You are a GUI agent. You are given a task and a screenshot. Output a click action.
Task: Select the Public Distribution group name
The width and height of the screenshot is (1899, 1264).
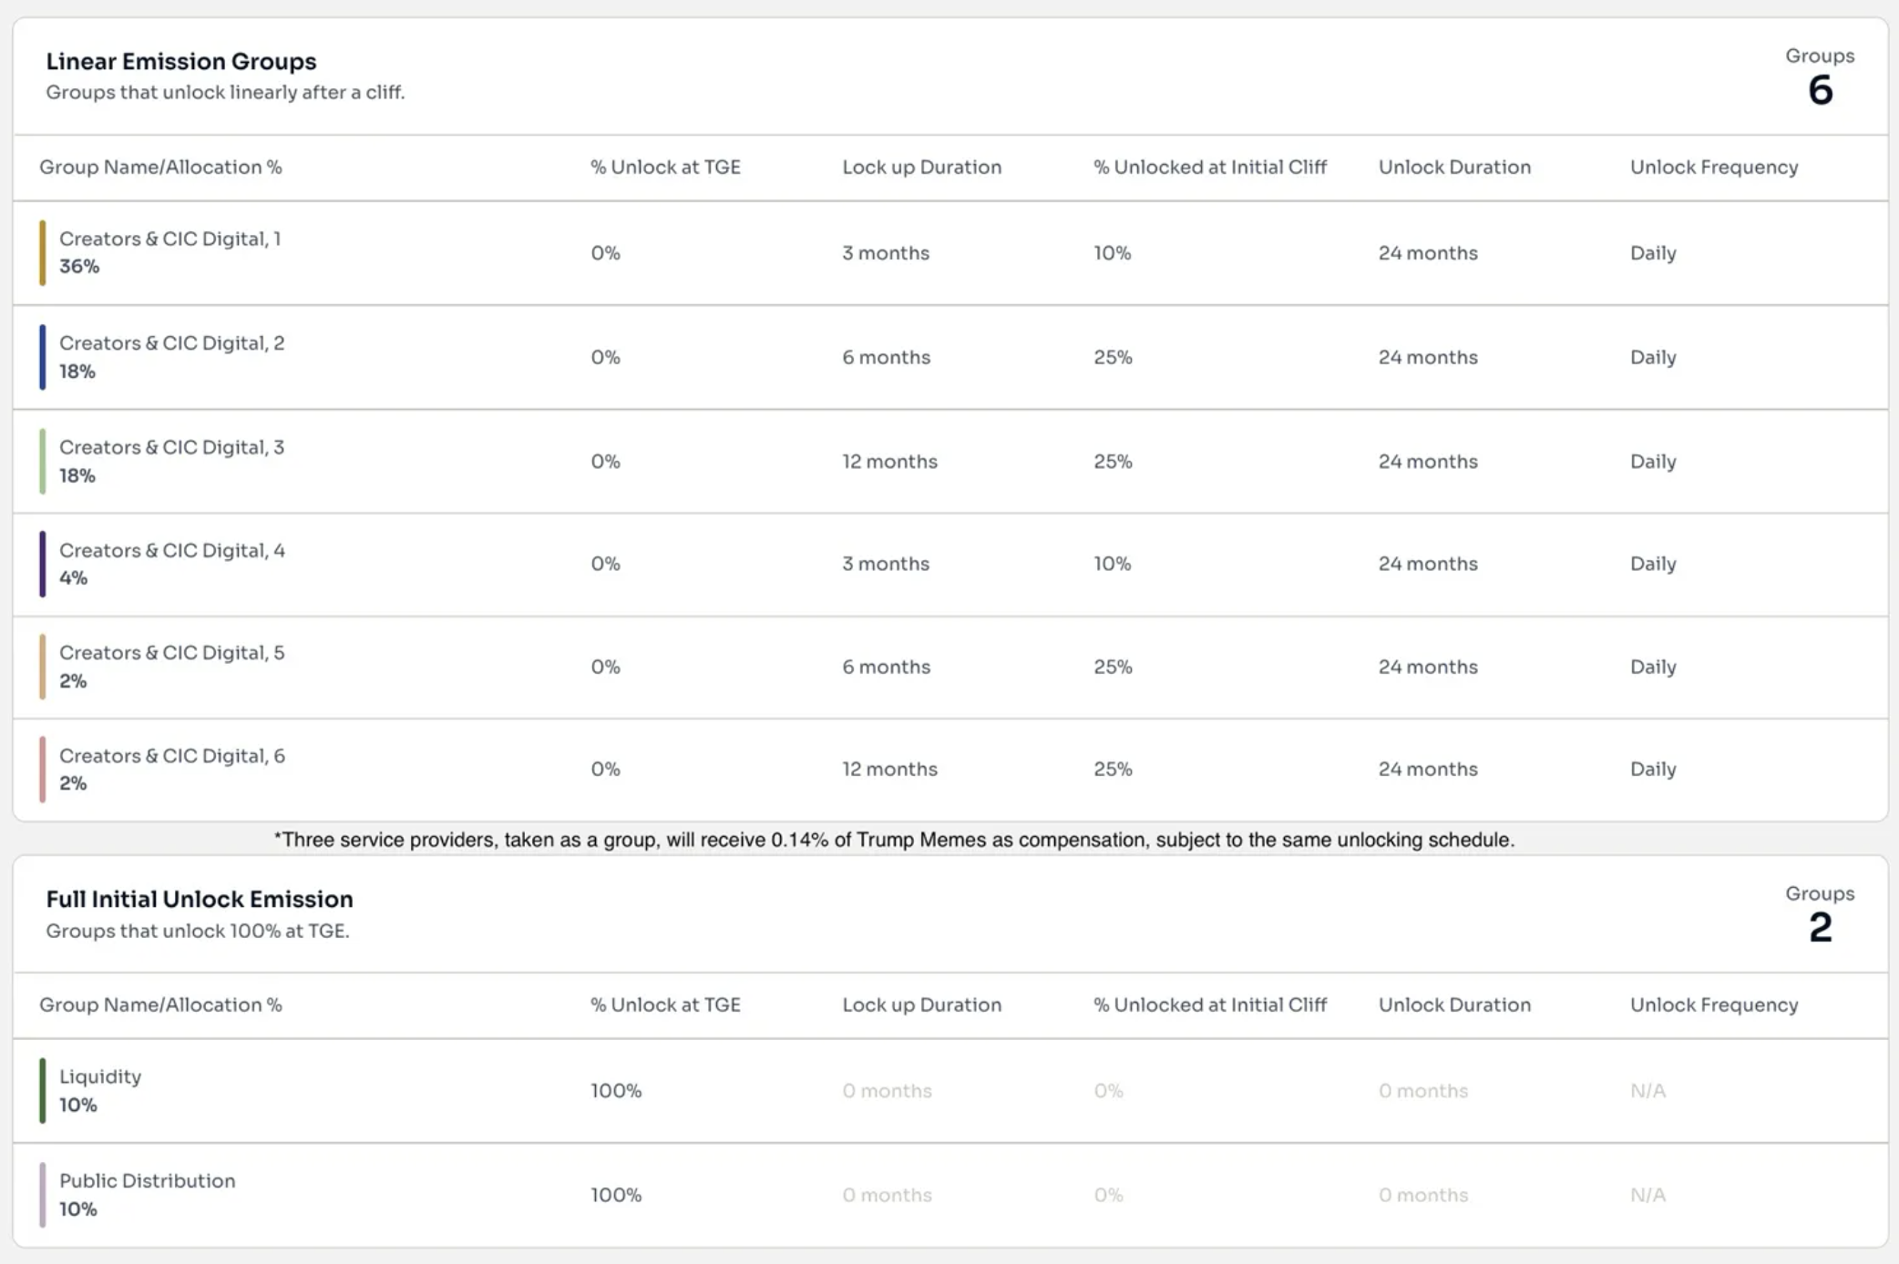click(147, 1181)
